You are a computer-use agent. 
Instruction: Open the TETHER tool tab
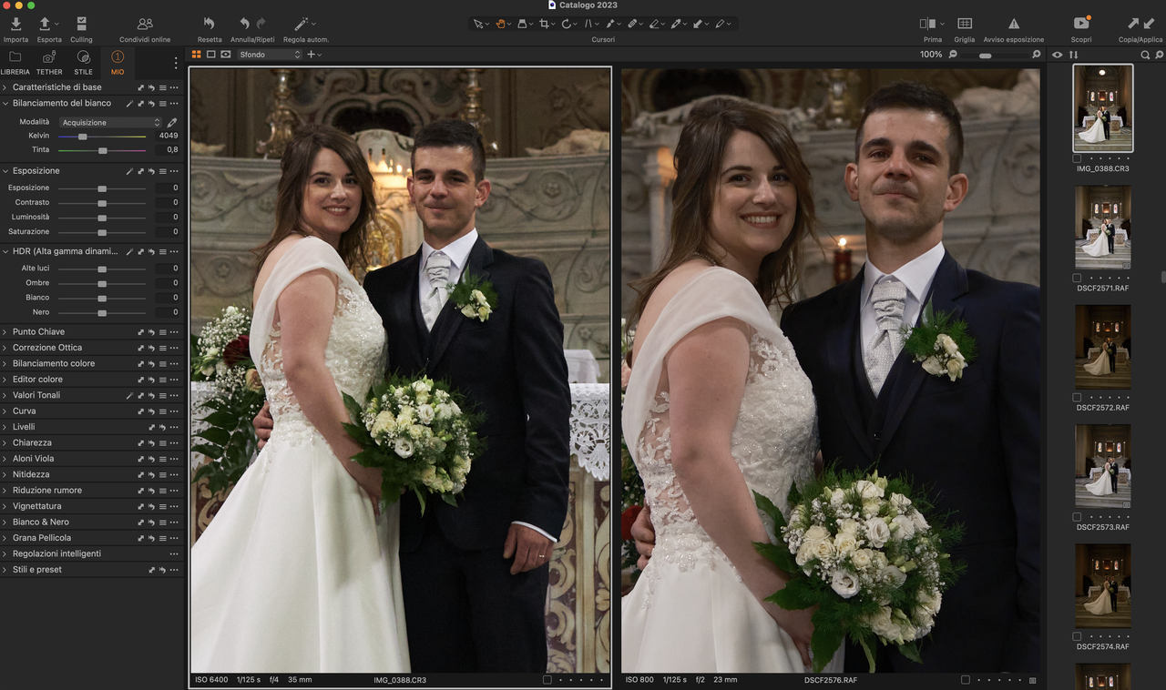click(49, 63)
